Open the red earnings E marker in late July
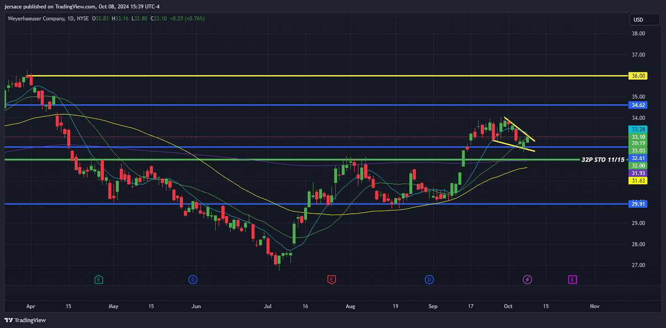Viewport: 666px width, 328px height. (332, 279)
